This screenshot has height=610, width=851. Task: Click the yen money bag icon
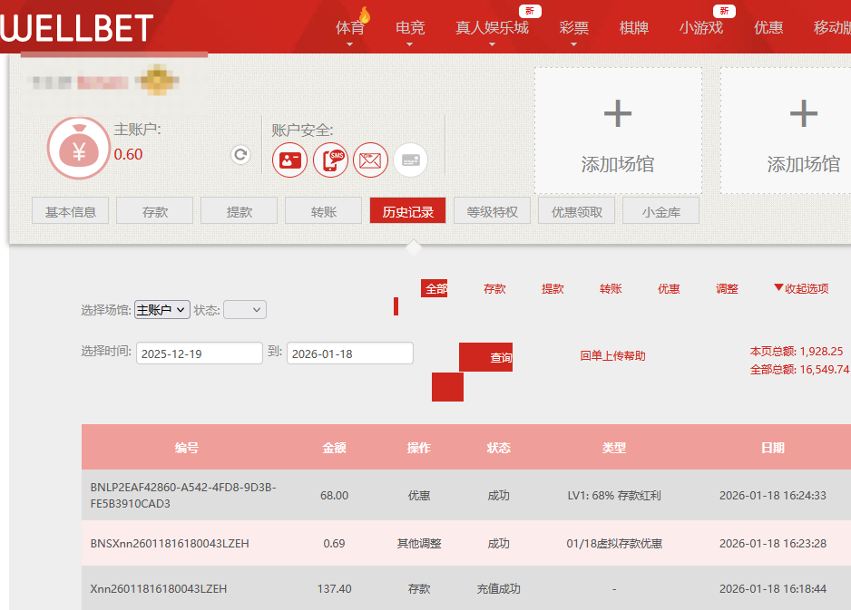coord(79,149)
